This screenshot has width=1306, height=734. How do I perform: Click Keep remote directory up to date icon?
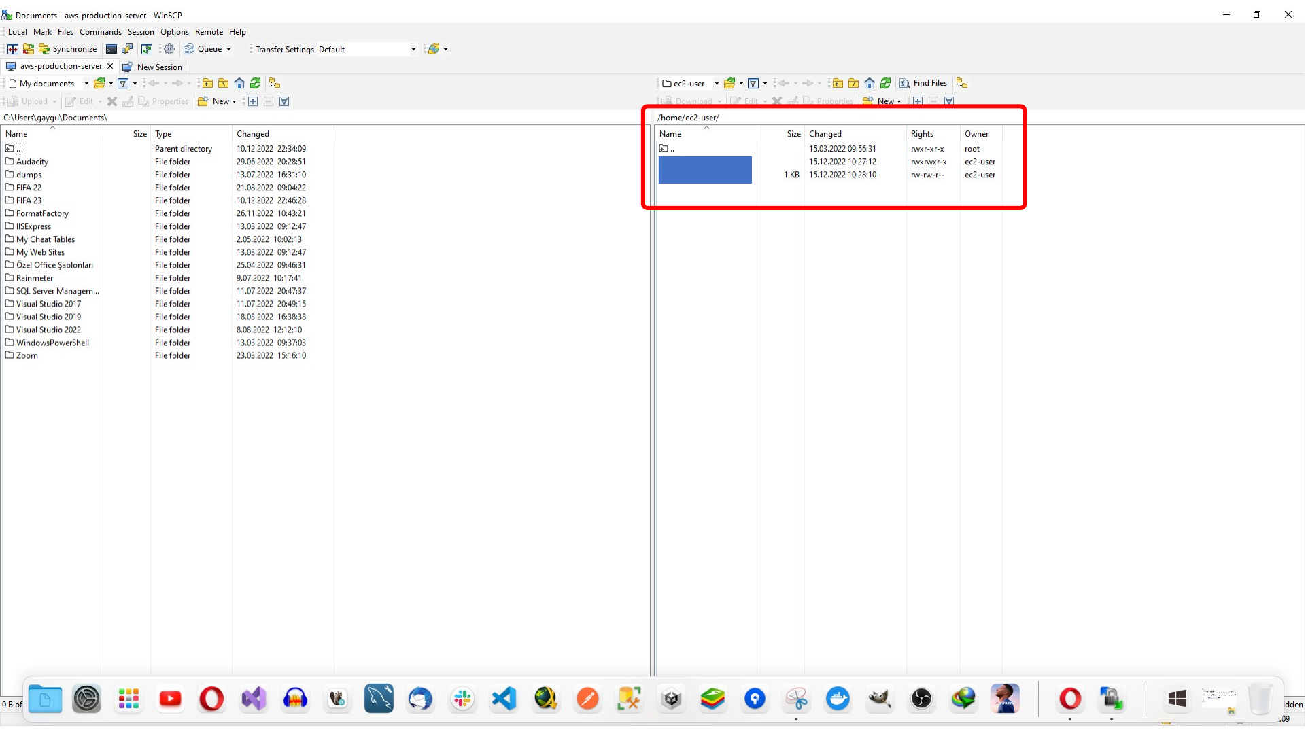point(147,49)
